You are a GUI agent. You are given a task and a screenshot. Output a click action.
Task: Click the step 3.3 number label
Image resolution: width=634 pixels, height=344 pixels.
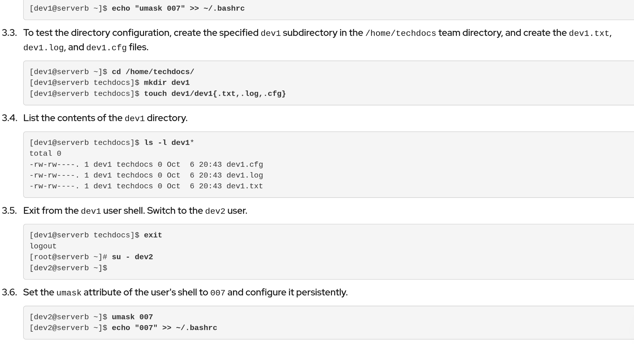(9, 33)
